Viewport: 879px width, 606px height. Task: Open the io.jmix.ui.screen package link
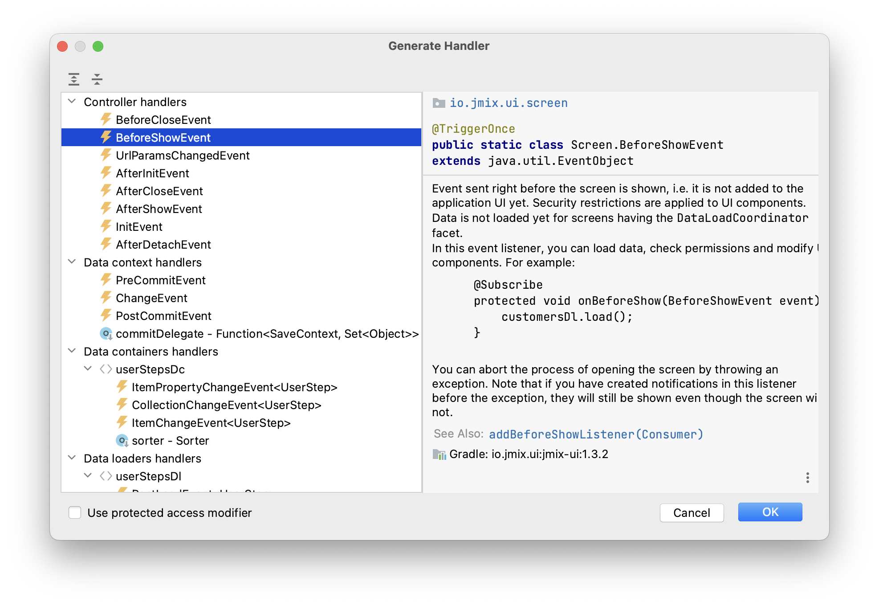(x=509, y=103)
